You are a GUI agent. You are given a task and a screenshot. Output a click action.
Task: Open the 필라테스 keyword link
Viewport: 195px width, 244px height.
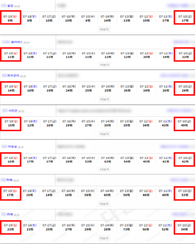[x=17, y=42]
